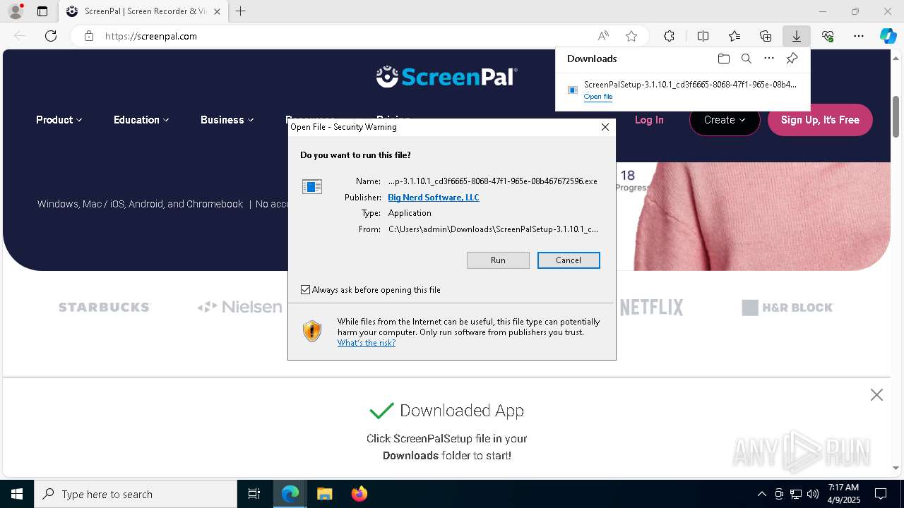Screen dimensions: 904x508
Task: Open the Create dropdown button
Action: 725,120
